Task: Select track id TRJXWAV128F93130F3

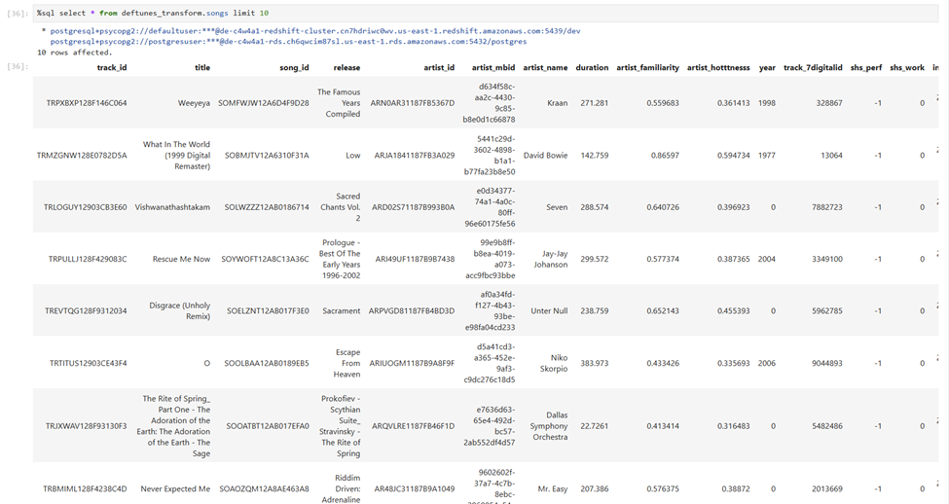Action: pos(87,426)
